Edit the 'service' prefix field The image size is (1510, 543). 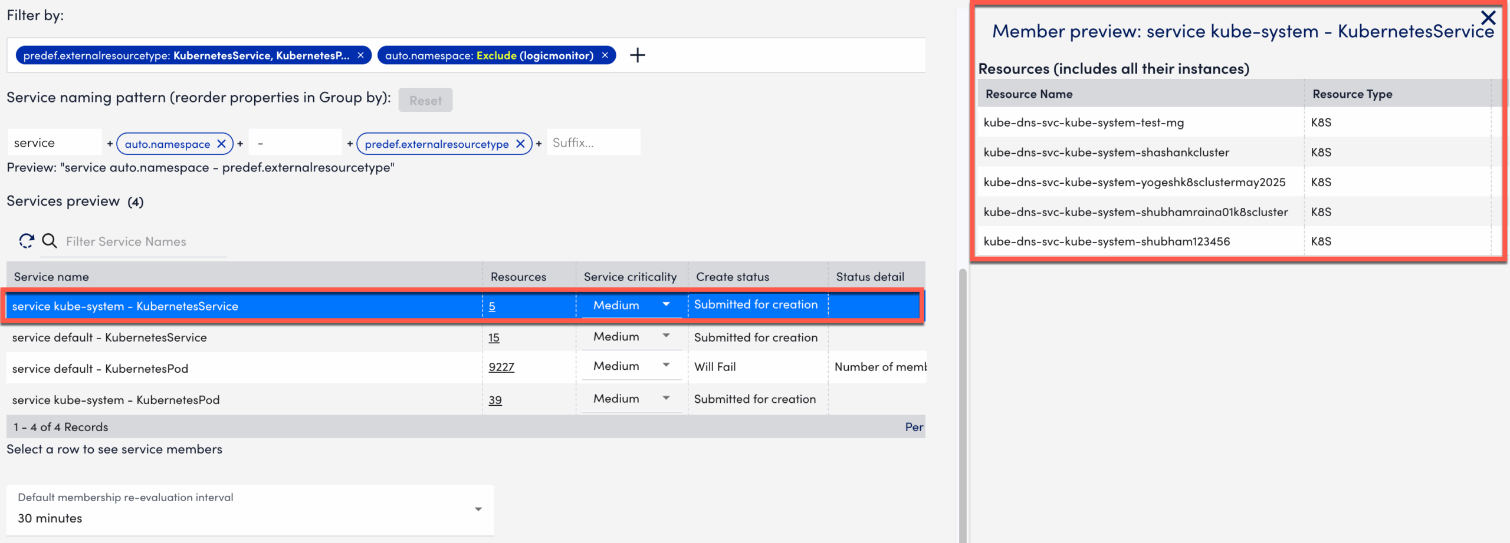[x=55, y=143]
